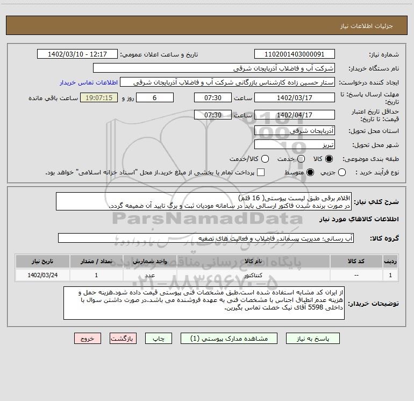Click the 'جزئیات اطلاعات نیاز' page header
The image size is (414, 401).
(366, 26)
